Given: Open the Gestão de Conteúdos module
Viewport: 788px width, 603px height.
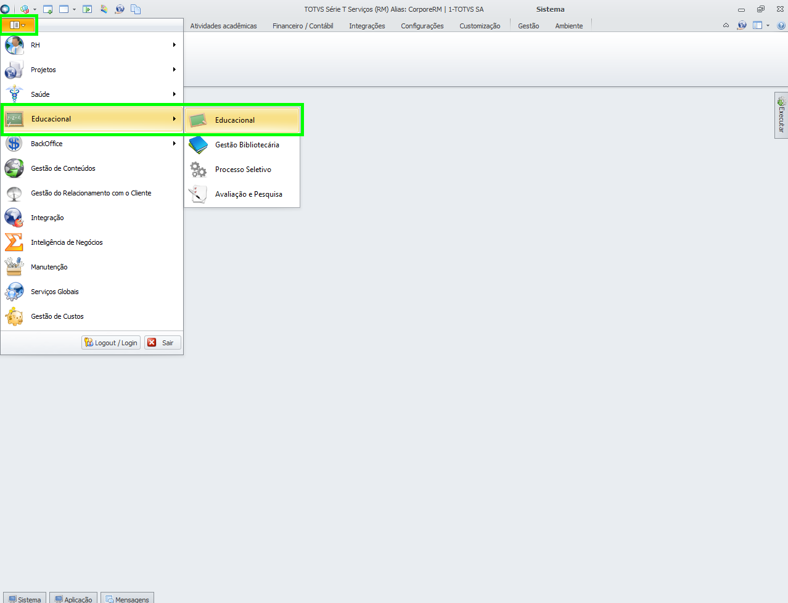Looking at the screenshot, I should tap(92, 168).
